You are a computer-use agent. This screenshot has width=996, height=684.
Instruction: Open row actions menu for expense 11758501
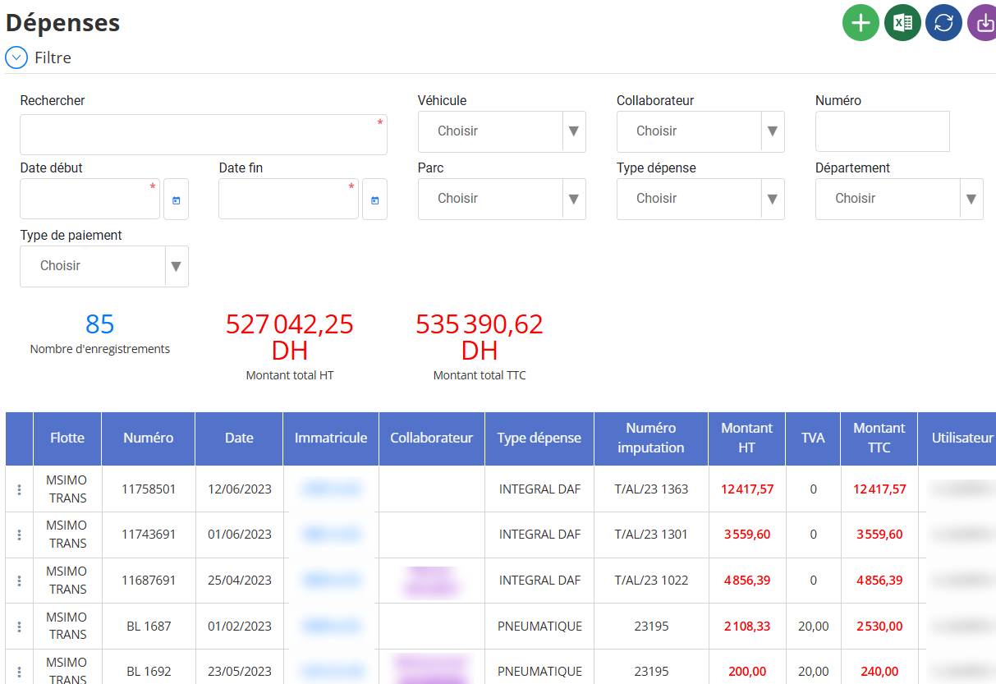[19, 489]
